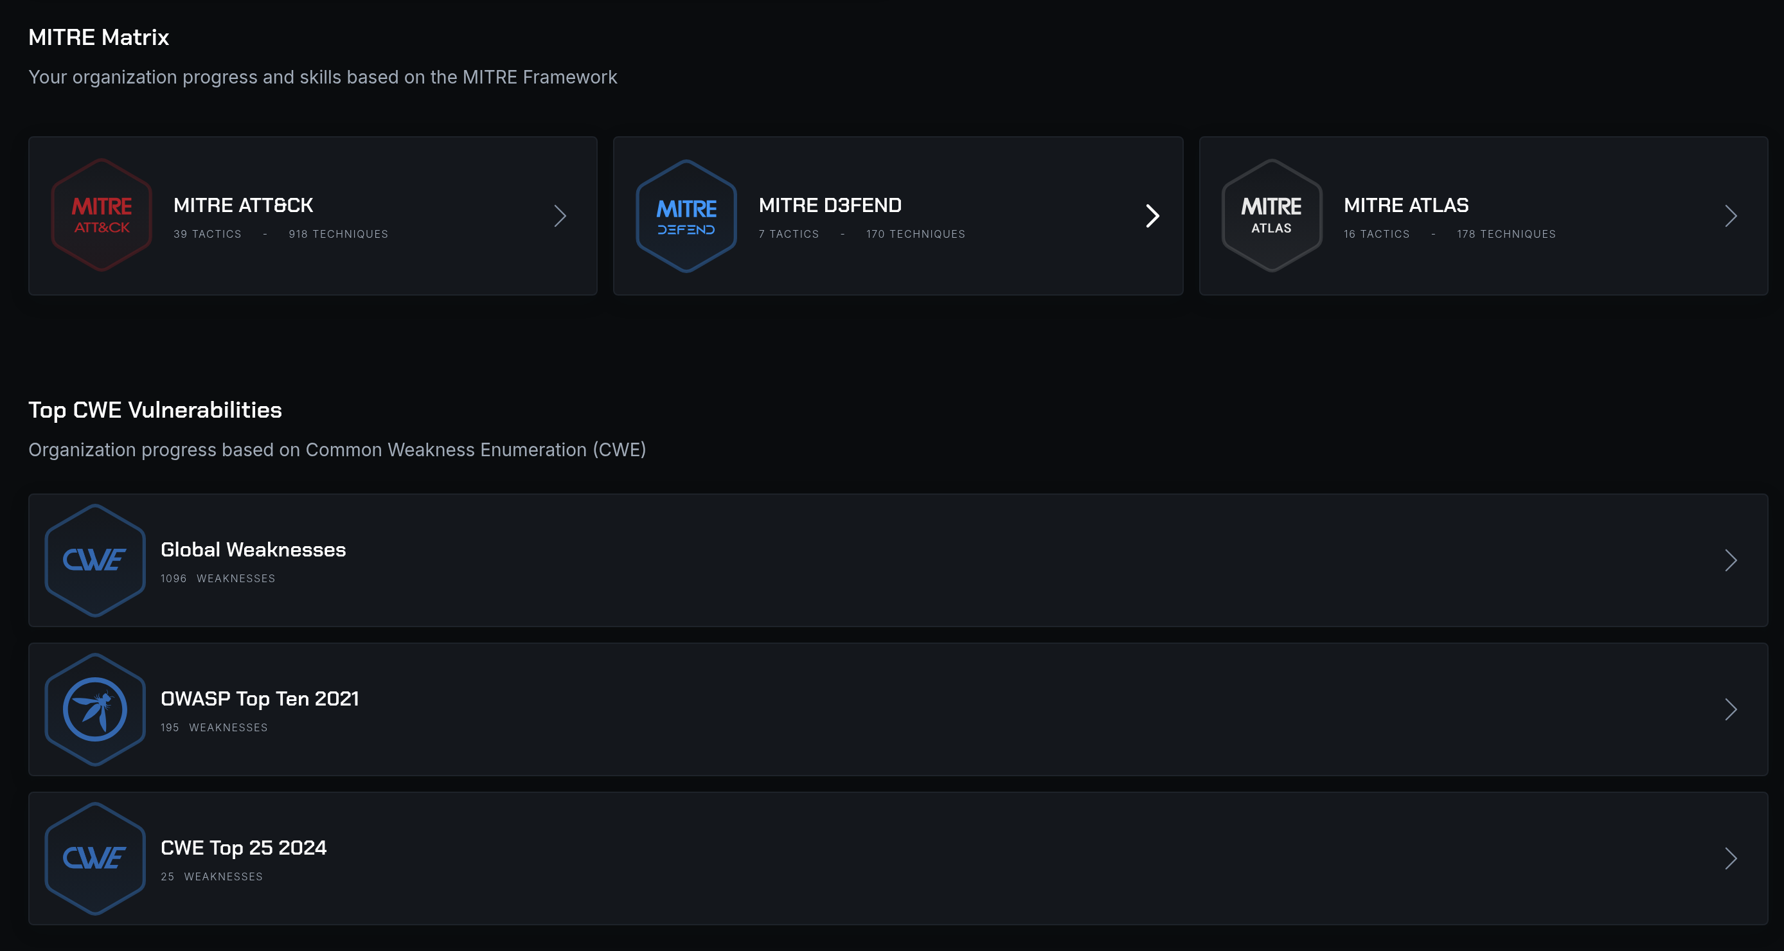Screen dimensions: 1784x951
Task: Open MITRE ATT&CK via its chevron arrow
Action: pos(560,216)
